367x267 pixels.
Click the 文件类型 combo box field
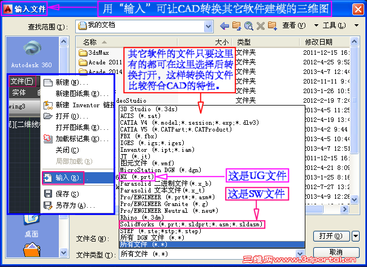pyautogui.click(x=212, y=254)
